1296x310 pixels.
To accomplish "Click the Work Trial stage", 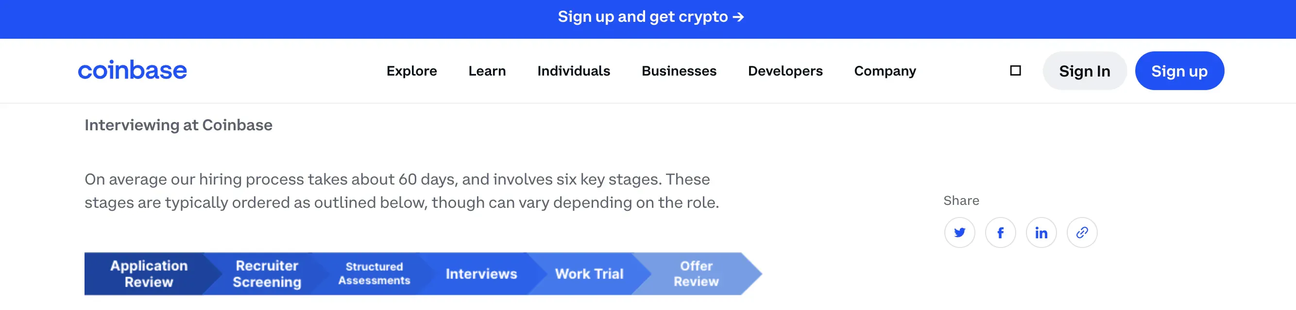I will (589, 274).
